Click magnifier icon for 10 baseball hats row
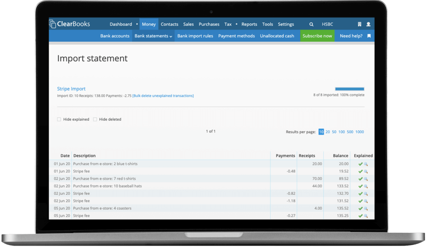Viewport: 426px width, 247px height. (366, 186)
